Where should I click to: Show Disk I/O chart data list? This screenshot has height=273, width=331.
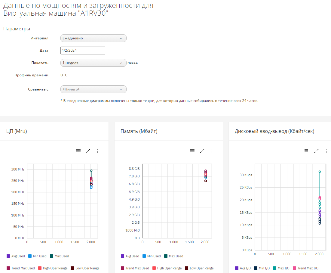pyautogui.click(x=307, y=151)
